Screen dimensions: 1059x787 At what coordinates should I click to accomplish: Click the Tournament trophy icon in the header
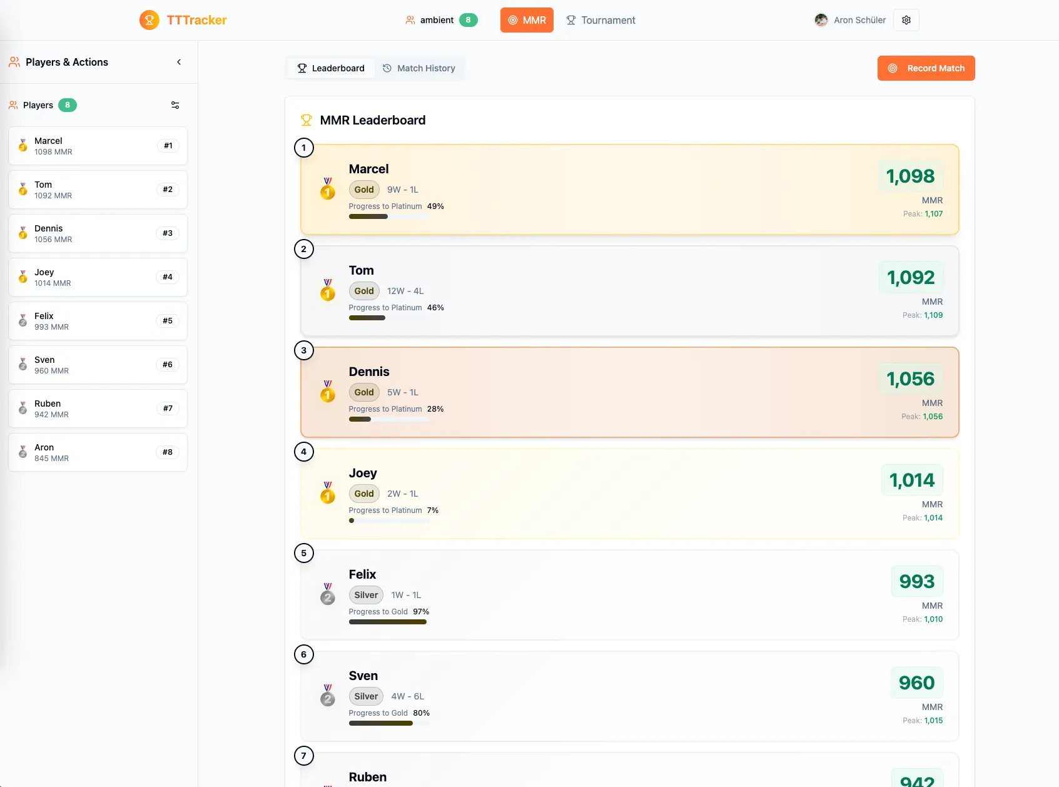[x=570, y=20]
